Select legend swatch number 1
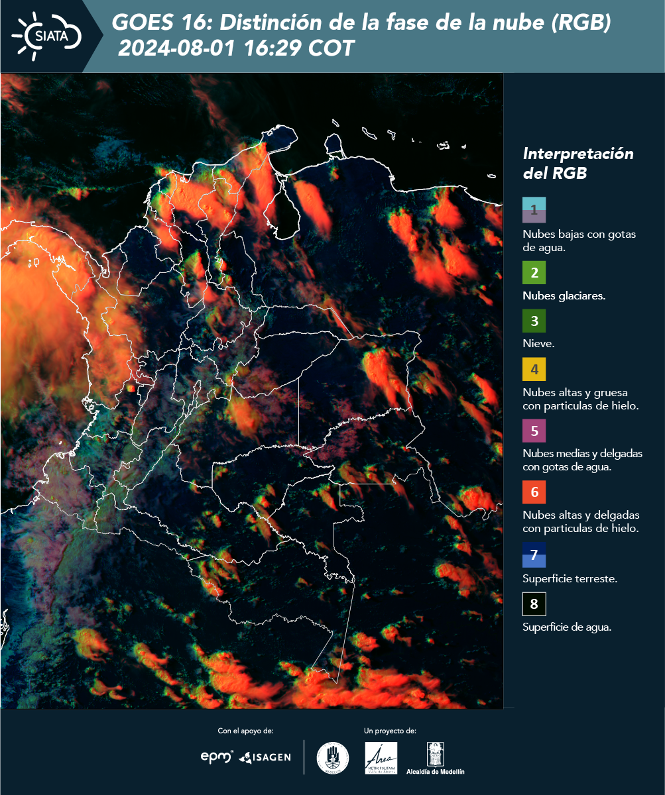This screenshot has height=795, width=665. pyautogui.click(x=534, y=210)
